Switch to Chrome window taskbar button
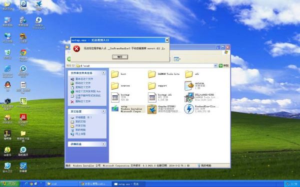The image size is (300, 187). pyautogui.click(x=95, y=184)
